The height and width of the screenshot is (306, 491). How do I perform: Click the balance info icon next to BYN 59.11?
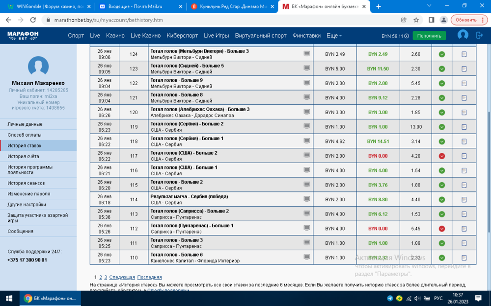407,36
